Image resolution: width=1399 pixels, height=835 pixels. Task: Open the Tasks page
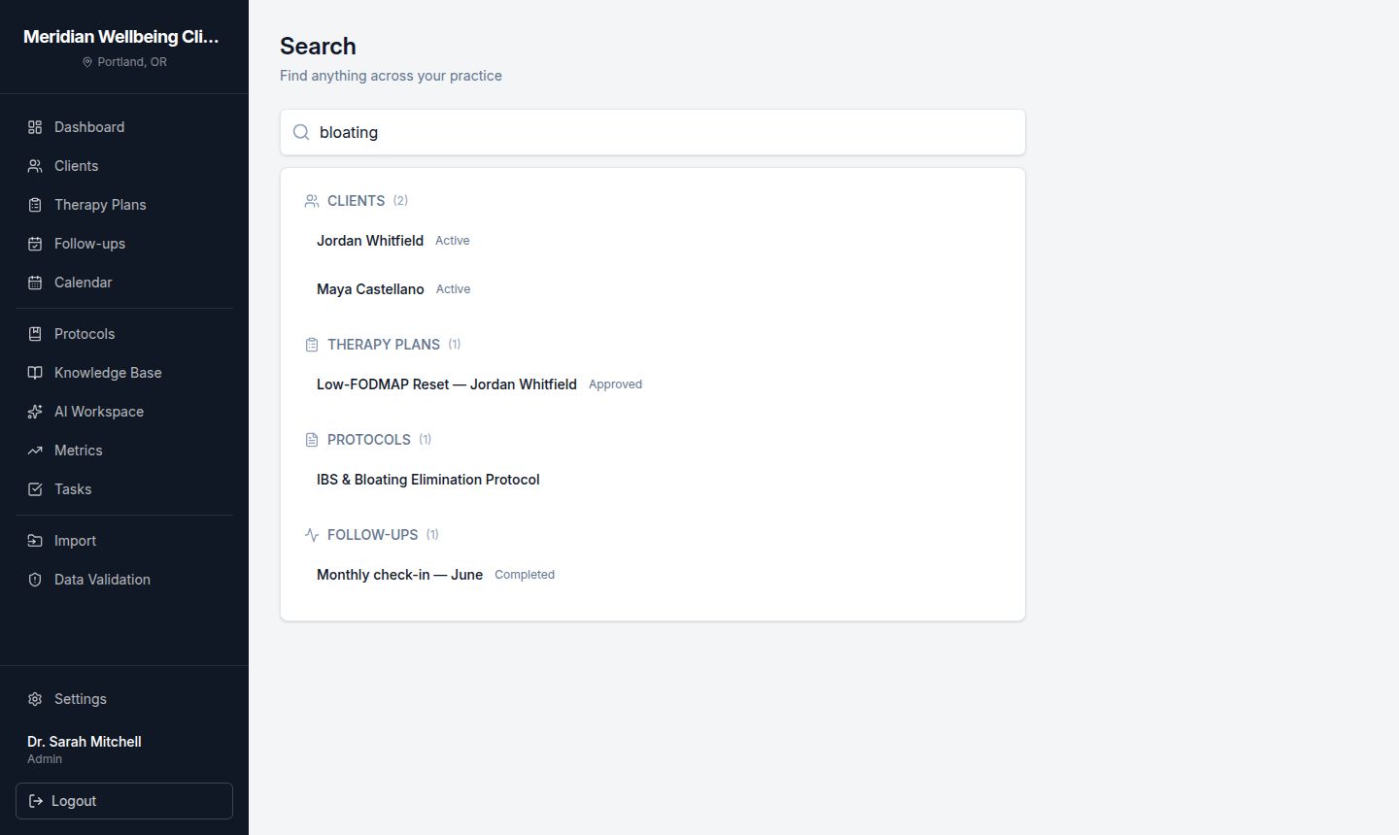124,489
